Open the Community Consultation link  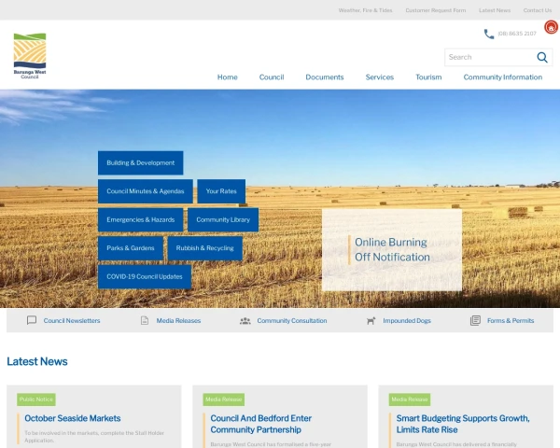point(292,321)
